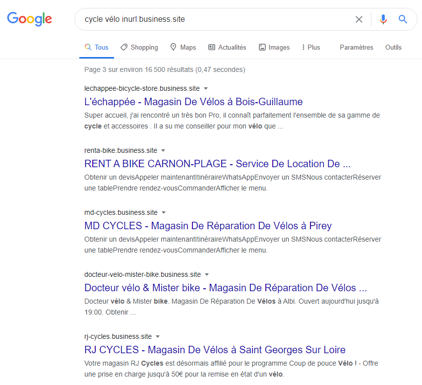Open the RENT A BIKE CARNON-PLAGE result
The width and height of the screenshot is (422, 385).
[x=218, y=164]
